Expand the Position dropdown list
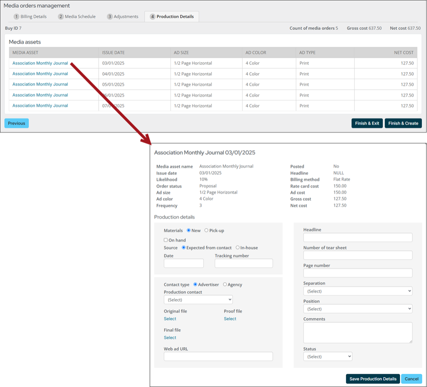 [357, 309]
